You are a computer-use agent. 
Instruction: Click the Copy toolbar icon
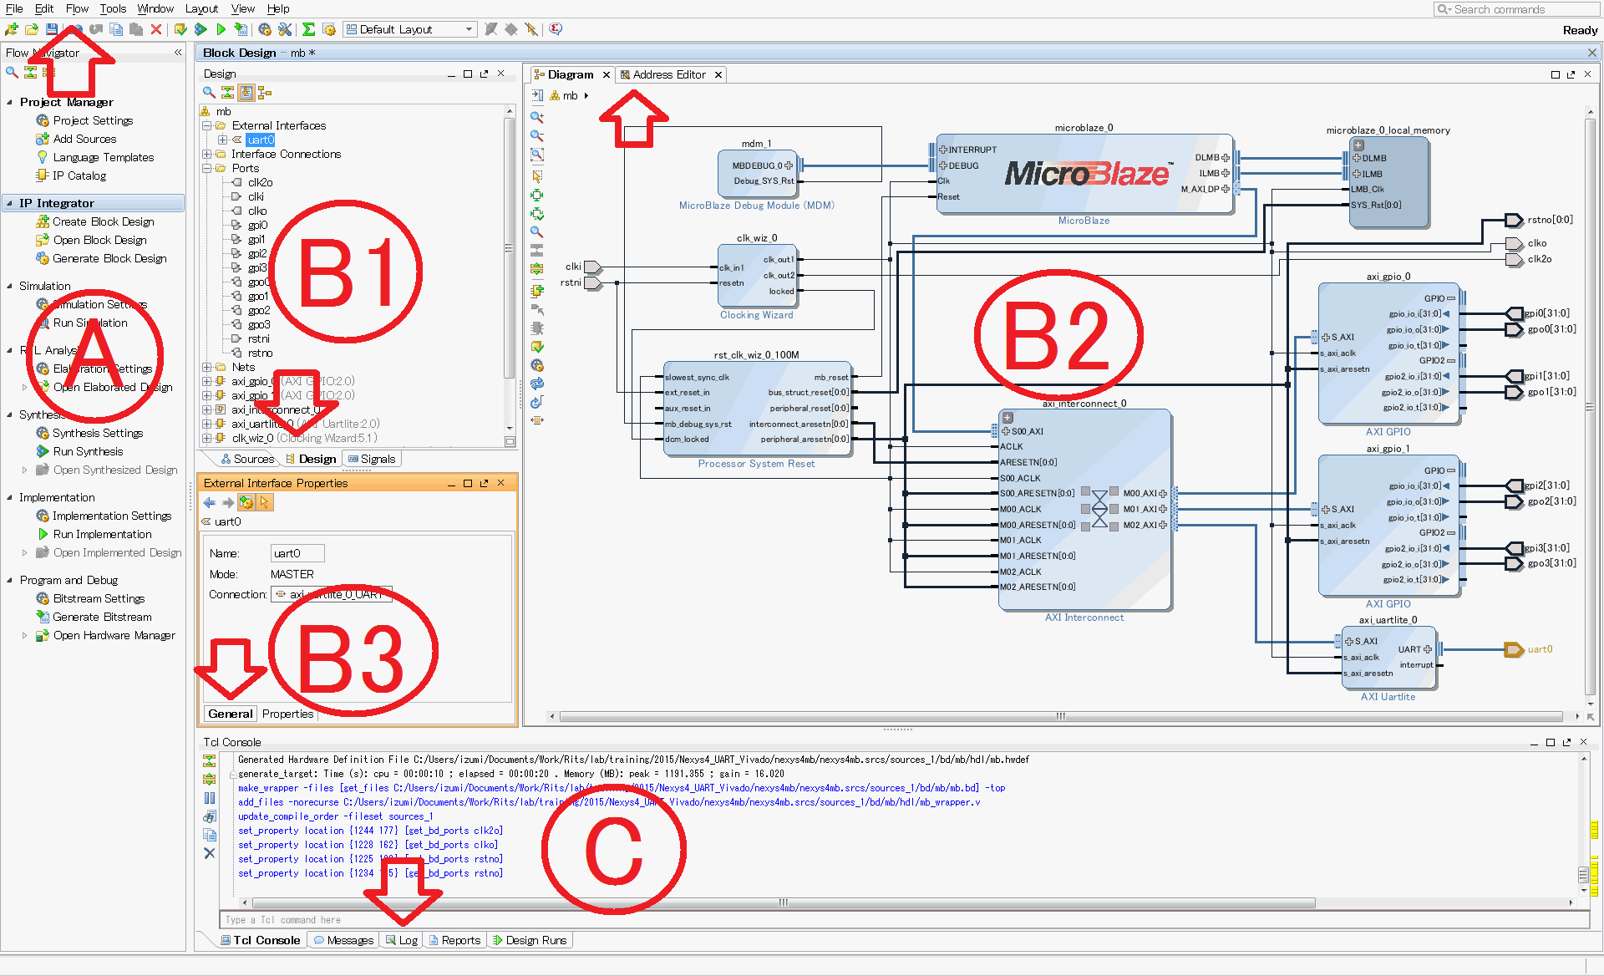click(x=116, y=29)
